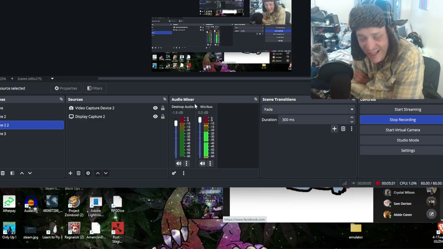Click the recording timer 00:05:31
The height and width of the screenshot is (249, 443).
(388, 183)
